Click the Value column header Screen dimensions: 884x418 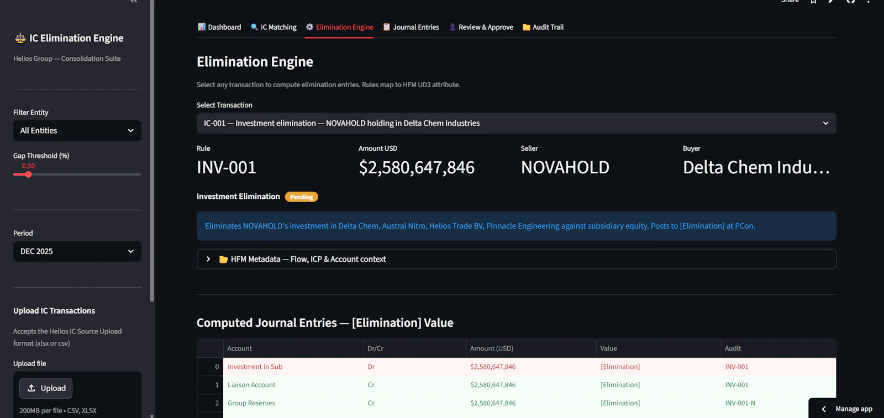point(659,348)
